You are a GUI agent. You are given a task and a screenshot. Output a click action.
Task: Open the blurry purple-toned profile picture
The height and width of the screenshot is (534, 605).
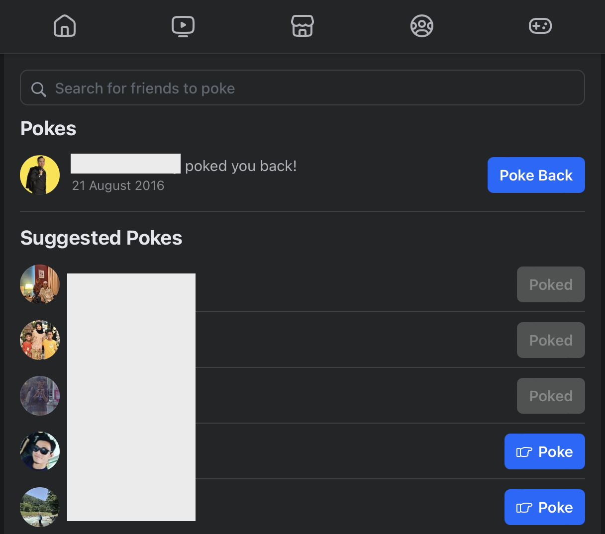pyautogui.click(x=40, y=396)
